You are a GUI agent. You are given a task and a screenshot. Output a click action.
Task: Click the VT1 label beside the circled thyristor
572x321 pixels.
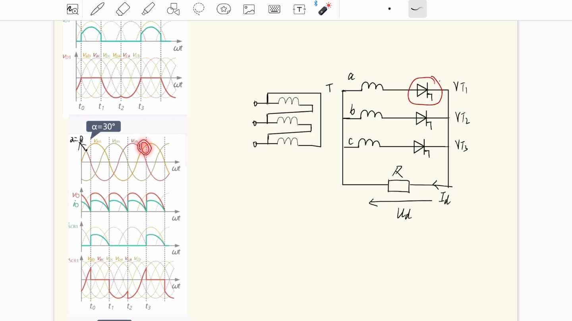[x=460, y=87]
